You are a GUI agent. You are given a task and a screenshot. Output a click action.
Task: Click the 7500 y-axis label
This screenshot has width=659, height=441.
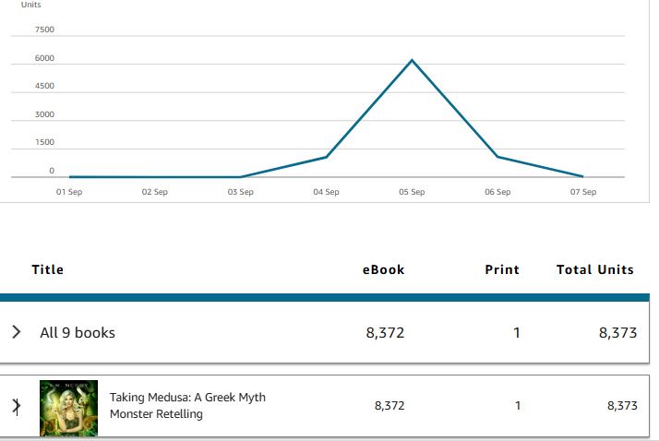44,30
